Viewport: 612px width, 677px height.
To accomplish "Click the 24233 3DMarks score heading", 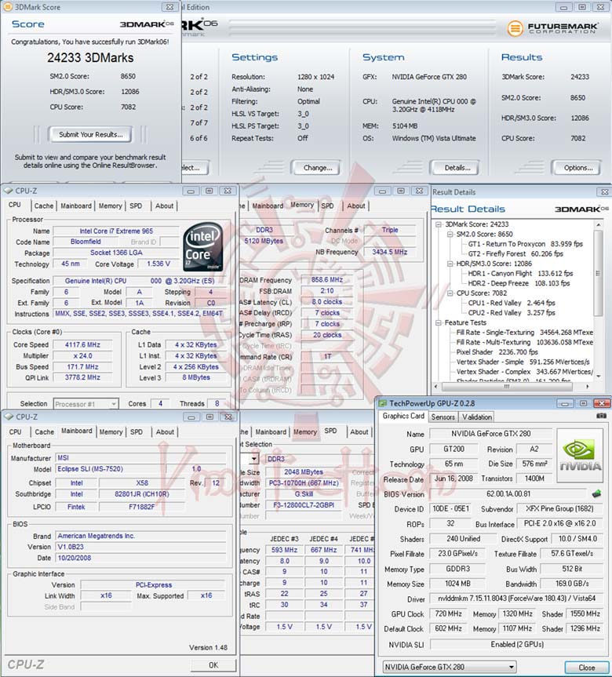I will 90,58.
